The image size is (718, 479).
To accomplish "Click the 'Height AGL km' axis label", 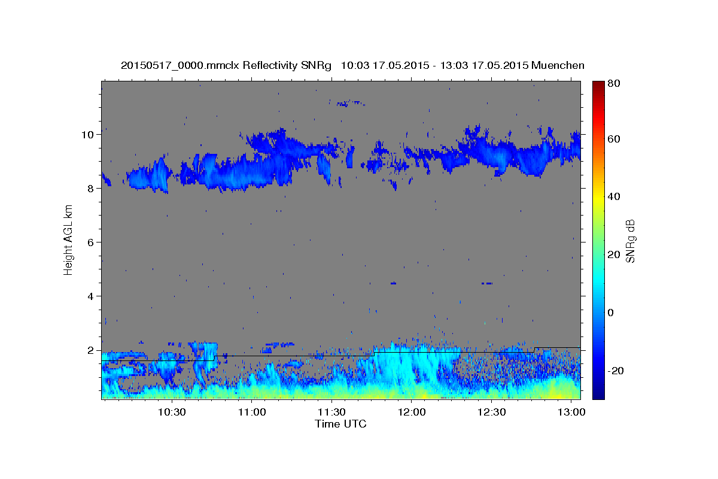I will [68, 239].
